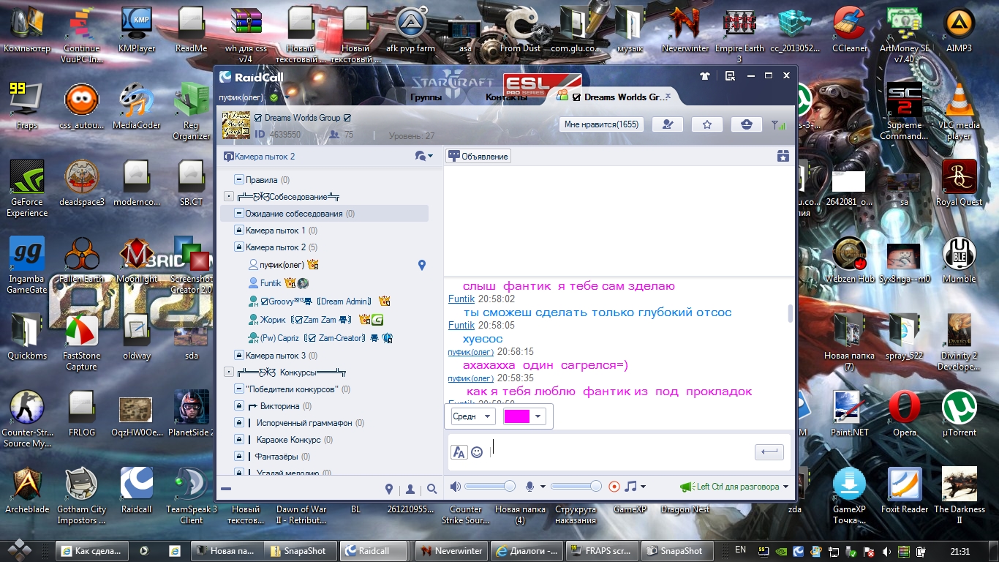Open the Opera browser desktop icon
999x562 pixels.
click(x=905, y=413)
